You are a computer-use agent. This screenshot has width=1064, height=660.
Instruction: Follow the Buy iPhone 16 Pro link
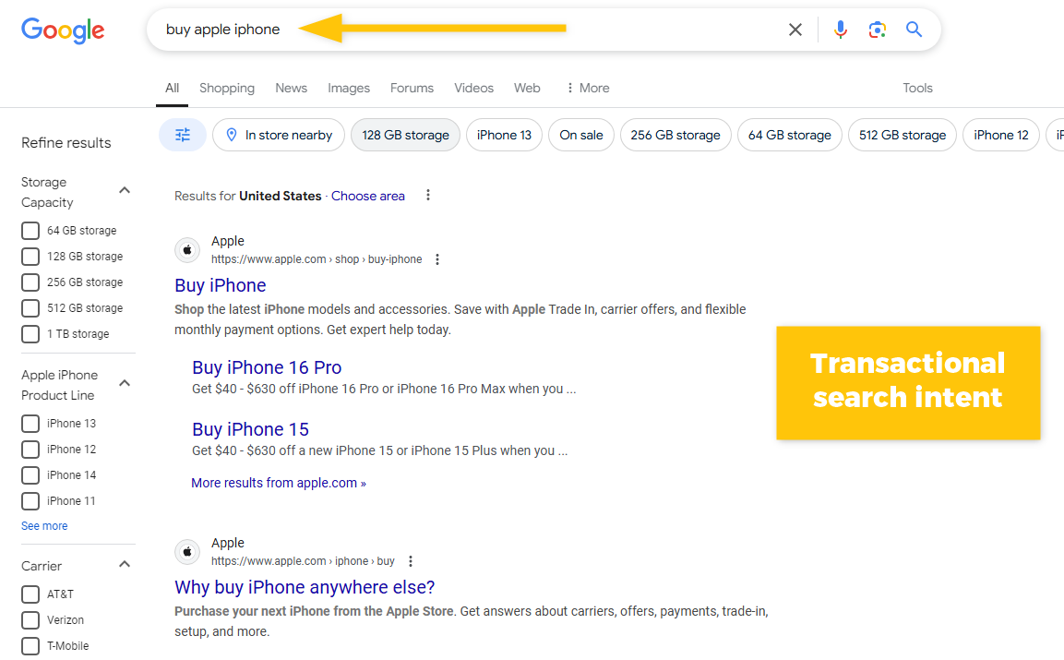click(267, 367)
